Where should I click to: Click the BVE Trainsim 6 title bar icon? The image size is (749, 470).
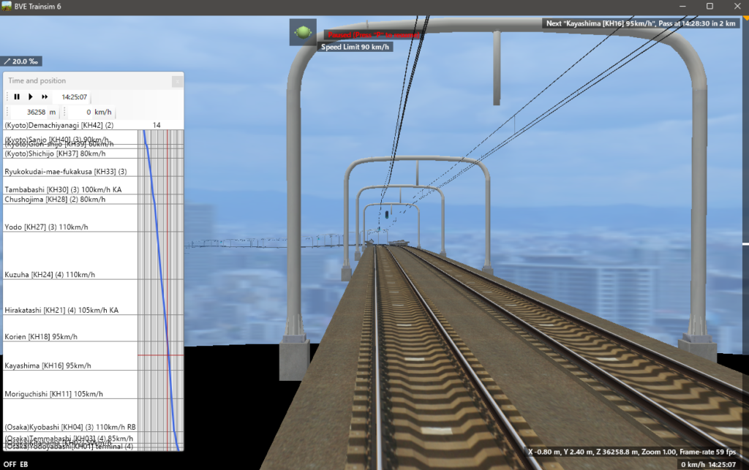pos(7,6)
